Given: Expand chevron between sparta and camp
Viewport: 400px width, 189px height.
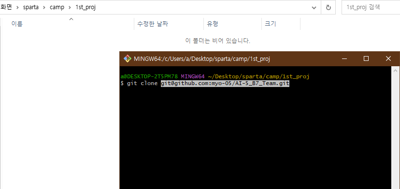Looking at the screenshot, I should point(44,8).
